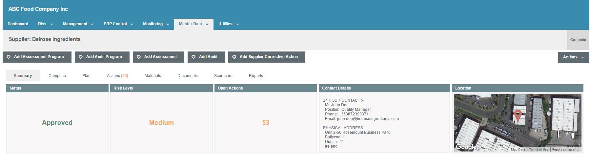
Task: Click the phone number +353872390371
Action: (x=354, y=114)
